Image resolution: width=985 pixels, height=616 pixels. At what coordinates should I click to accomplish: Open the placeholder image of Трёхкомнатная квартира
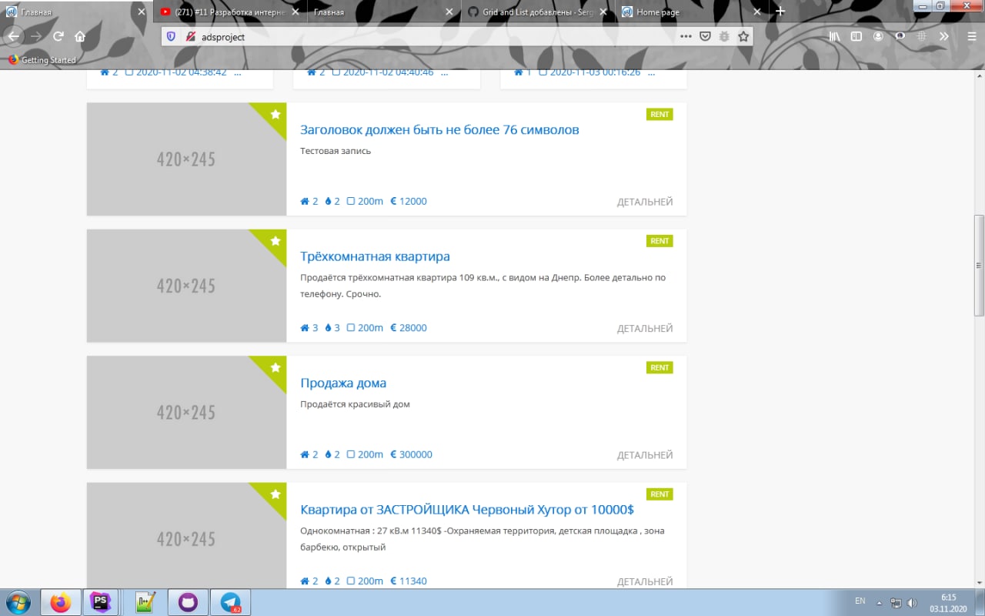point(186,286)
